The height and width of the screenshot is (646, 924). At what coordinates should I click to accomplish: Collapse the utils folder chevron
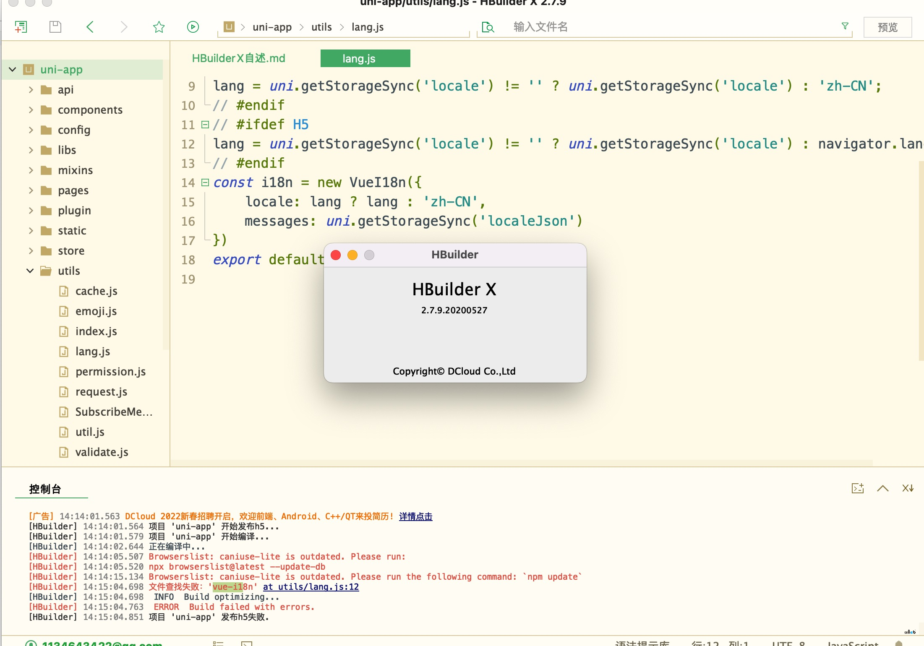[x=30, y=271]
